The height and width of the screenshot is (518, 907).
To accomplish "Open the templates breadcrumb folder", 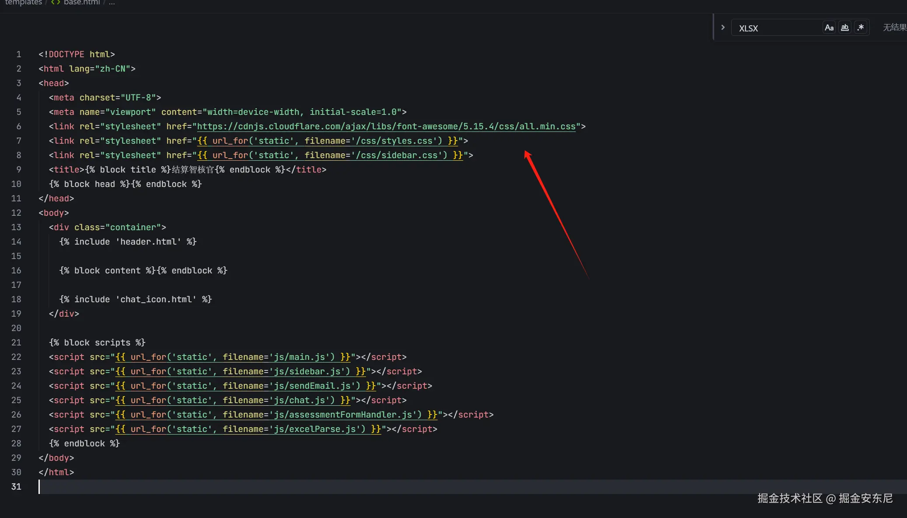I will (x=23, y=3).
